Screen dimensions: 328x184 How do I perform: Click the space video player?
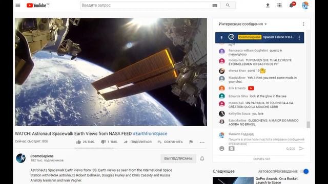pos(111,72)
